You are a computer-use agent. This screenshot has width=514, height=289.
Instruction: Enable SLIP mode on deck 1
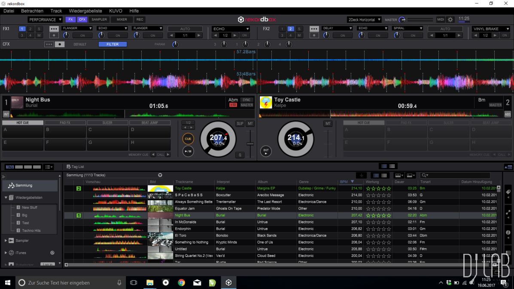click(x=240, y=124)
